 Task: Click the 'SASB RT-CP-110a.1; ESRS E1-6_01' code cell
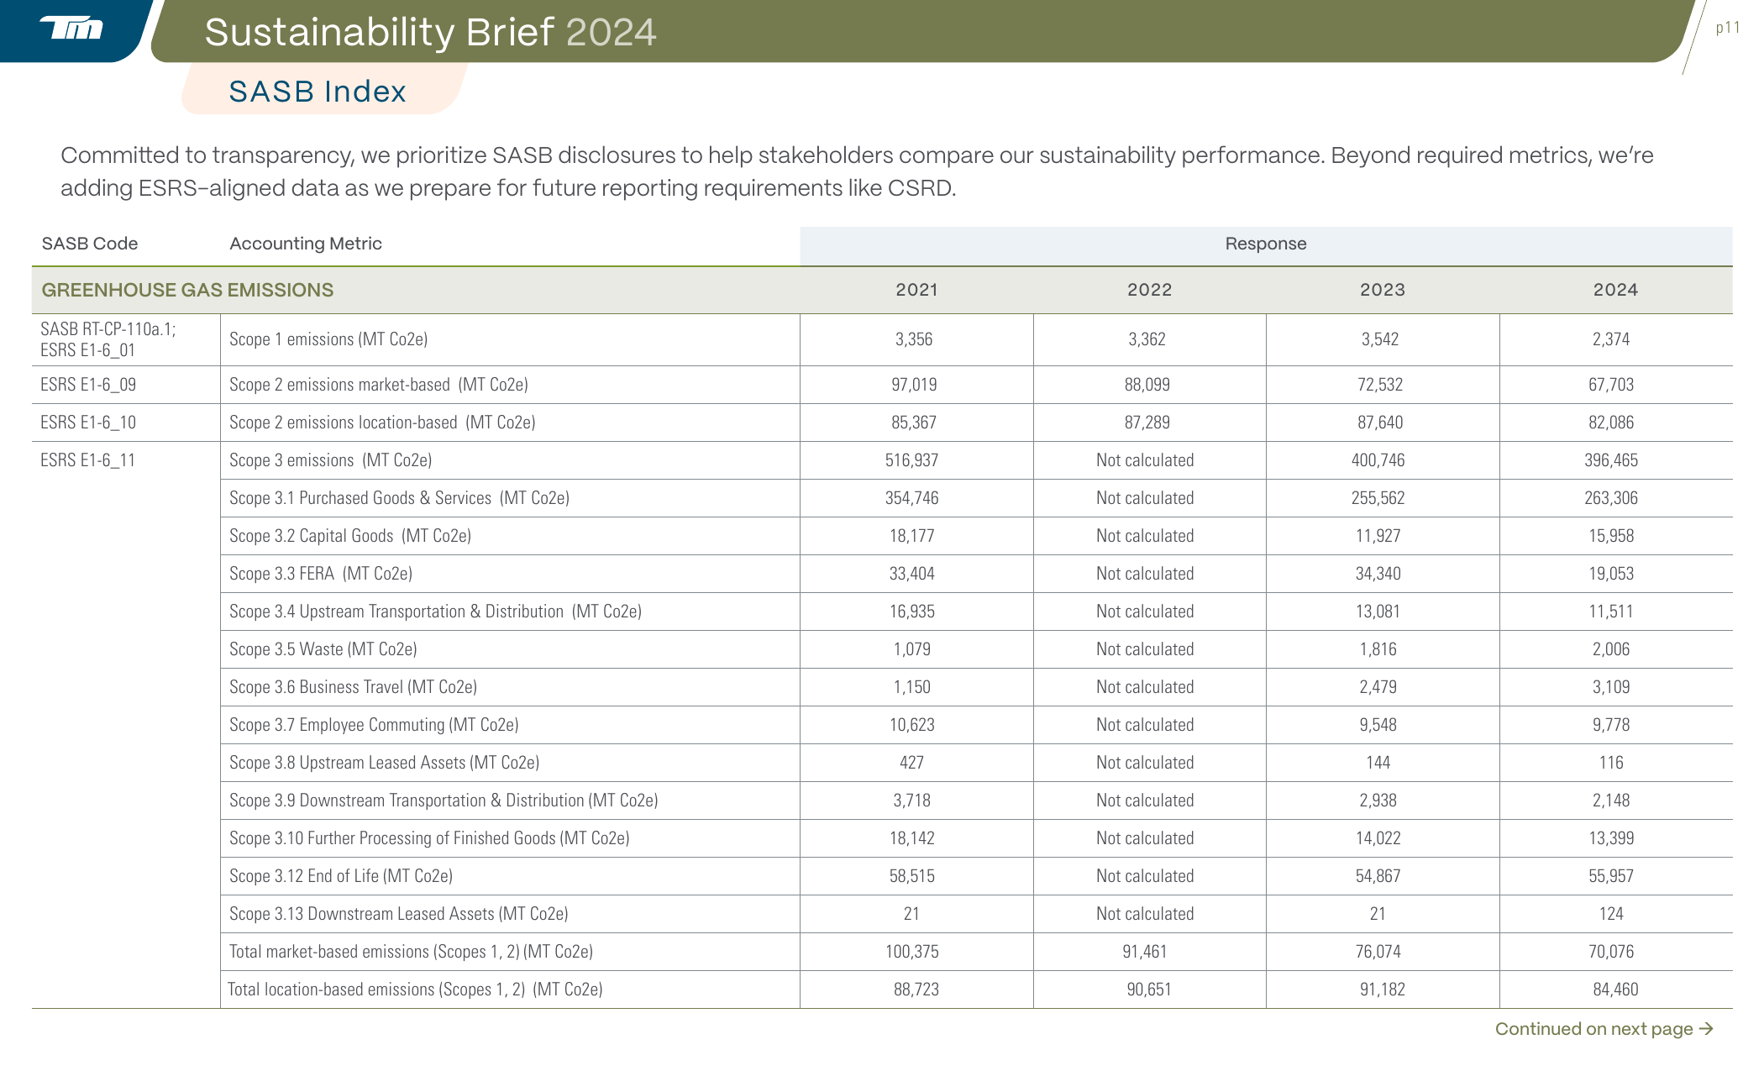click(x=108, y=339)
